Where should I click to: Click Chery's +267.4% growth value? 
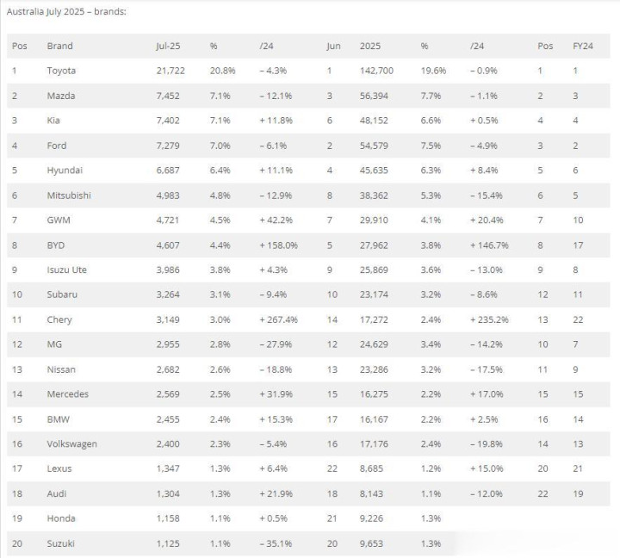[x=278, y=319]
